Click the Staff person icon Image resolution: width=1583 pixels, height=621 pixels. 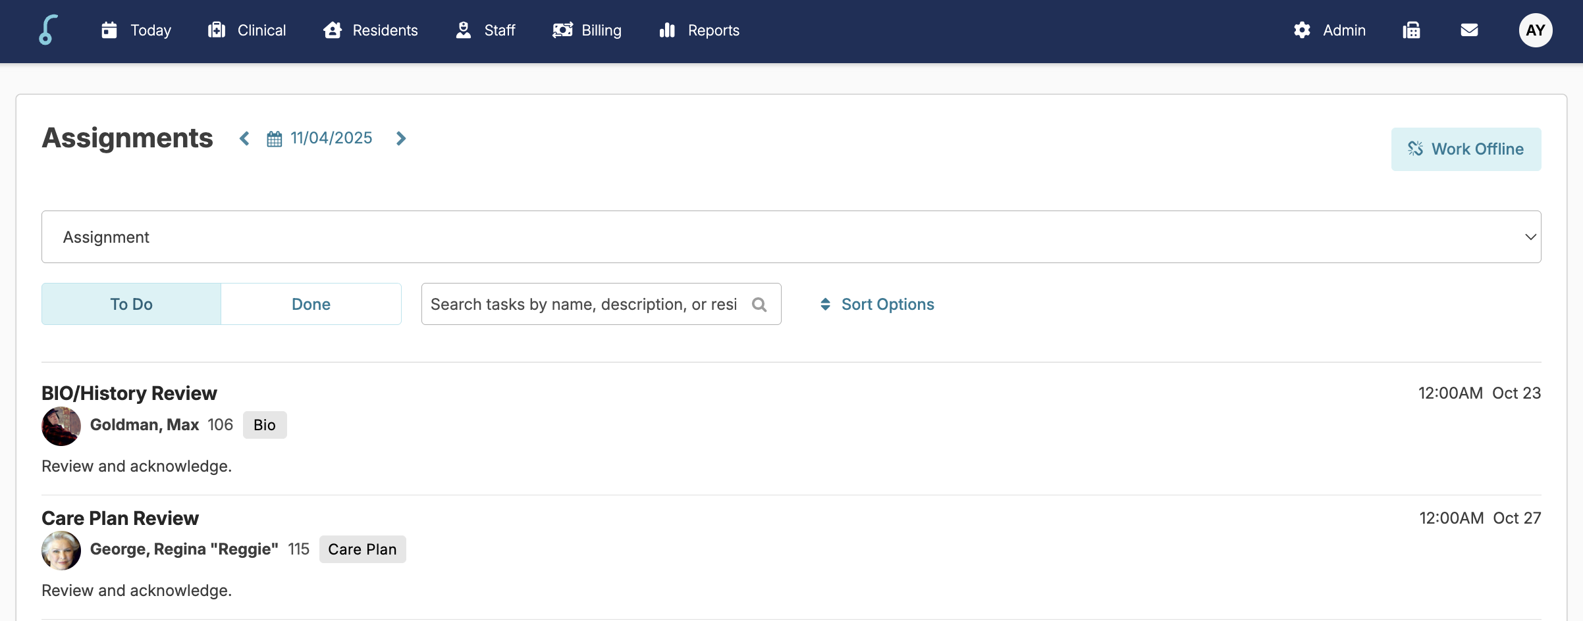464,30
